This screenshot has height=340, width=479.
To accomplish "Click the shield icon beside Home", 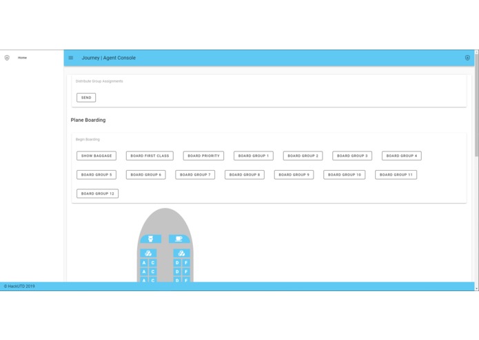I will point(7,58).
